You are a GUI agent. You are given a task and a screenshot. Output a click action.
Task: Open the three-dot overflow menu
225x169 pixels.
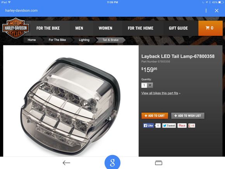[206, 10]
